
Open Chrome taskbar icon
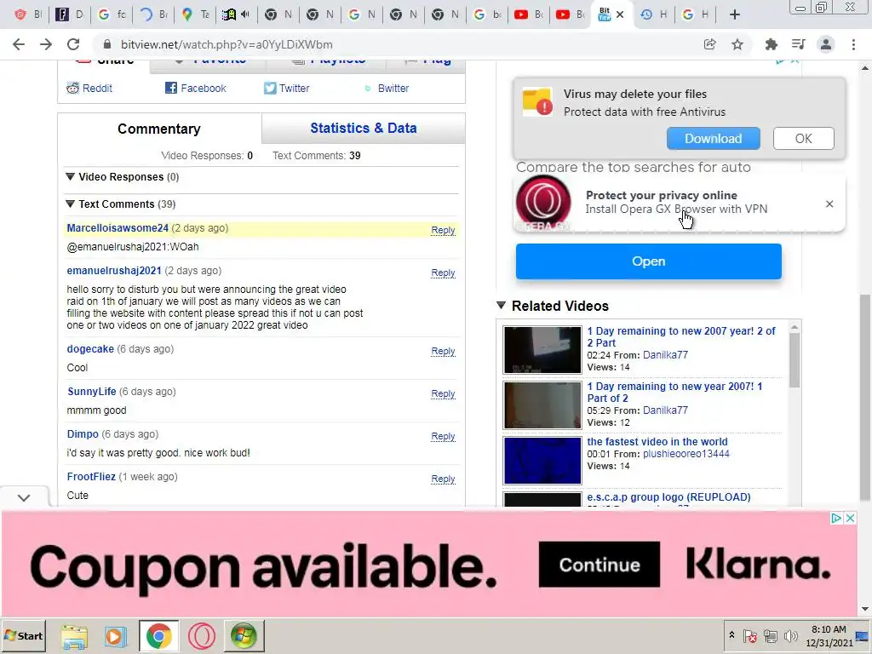[x=158, y=636]
